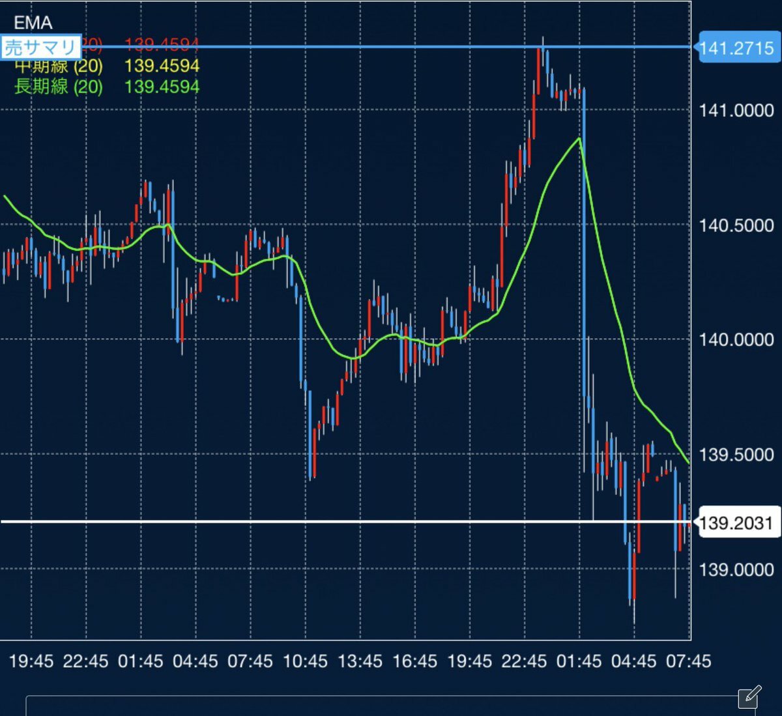Select the 売サマリ label box
The image size is (782, 716).
pyautogui.click(x=40, y=47)
